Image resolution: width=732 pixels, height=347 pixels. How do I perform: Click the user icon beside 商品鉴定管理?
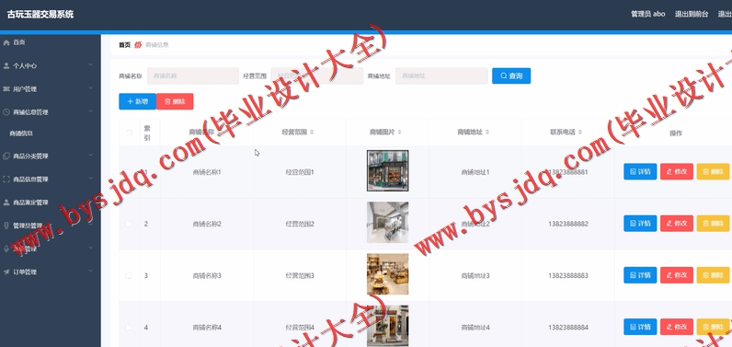(x=6, y=202)
